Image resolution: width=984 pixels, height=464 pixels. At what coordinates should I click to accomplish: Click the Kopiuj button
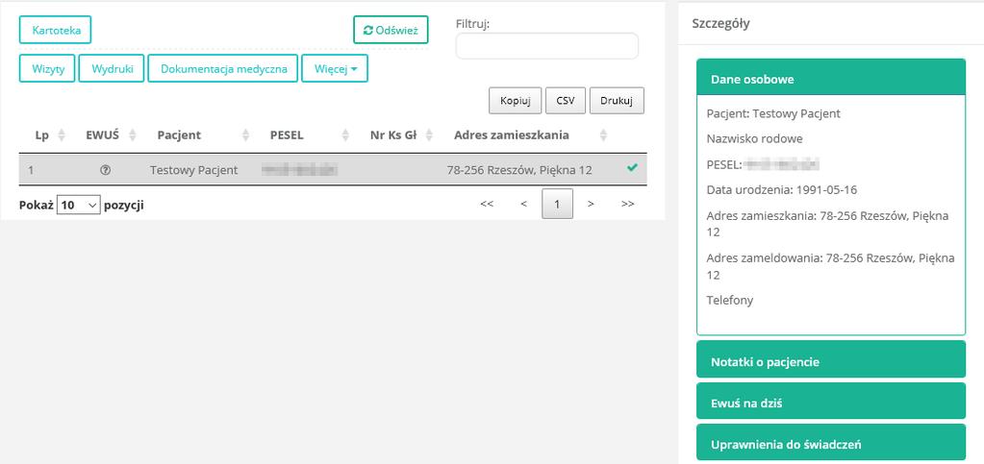pyautogui.click(x=516, y=101)
